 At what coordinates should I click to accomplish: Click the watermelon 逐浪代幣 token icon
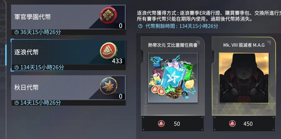(108, 51)
